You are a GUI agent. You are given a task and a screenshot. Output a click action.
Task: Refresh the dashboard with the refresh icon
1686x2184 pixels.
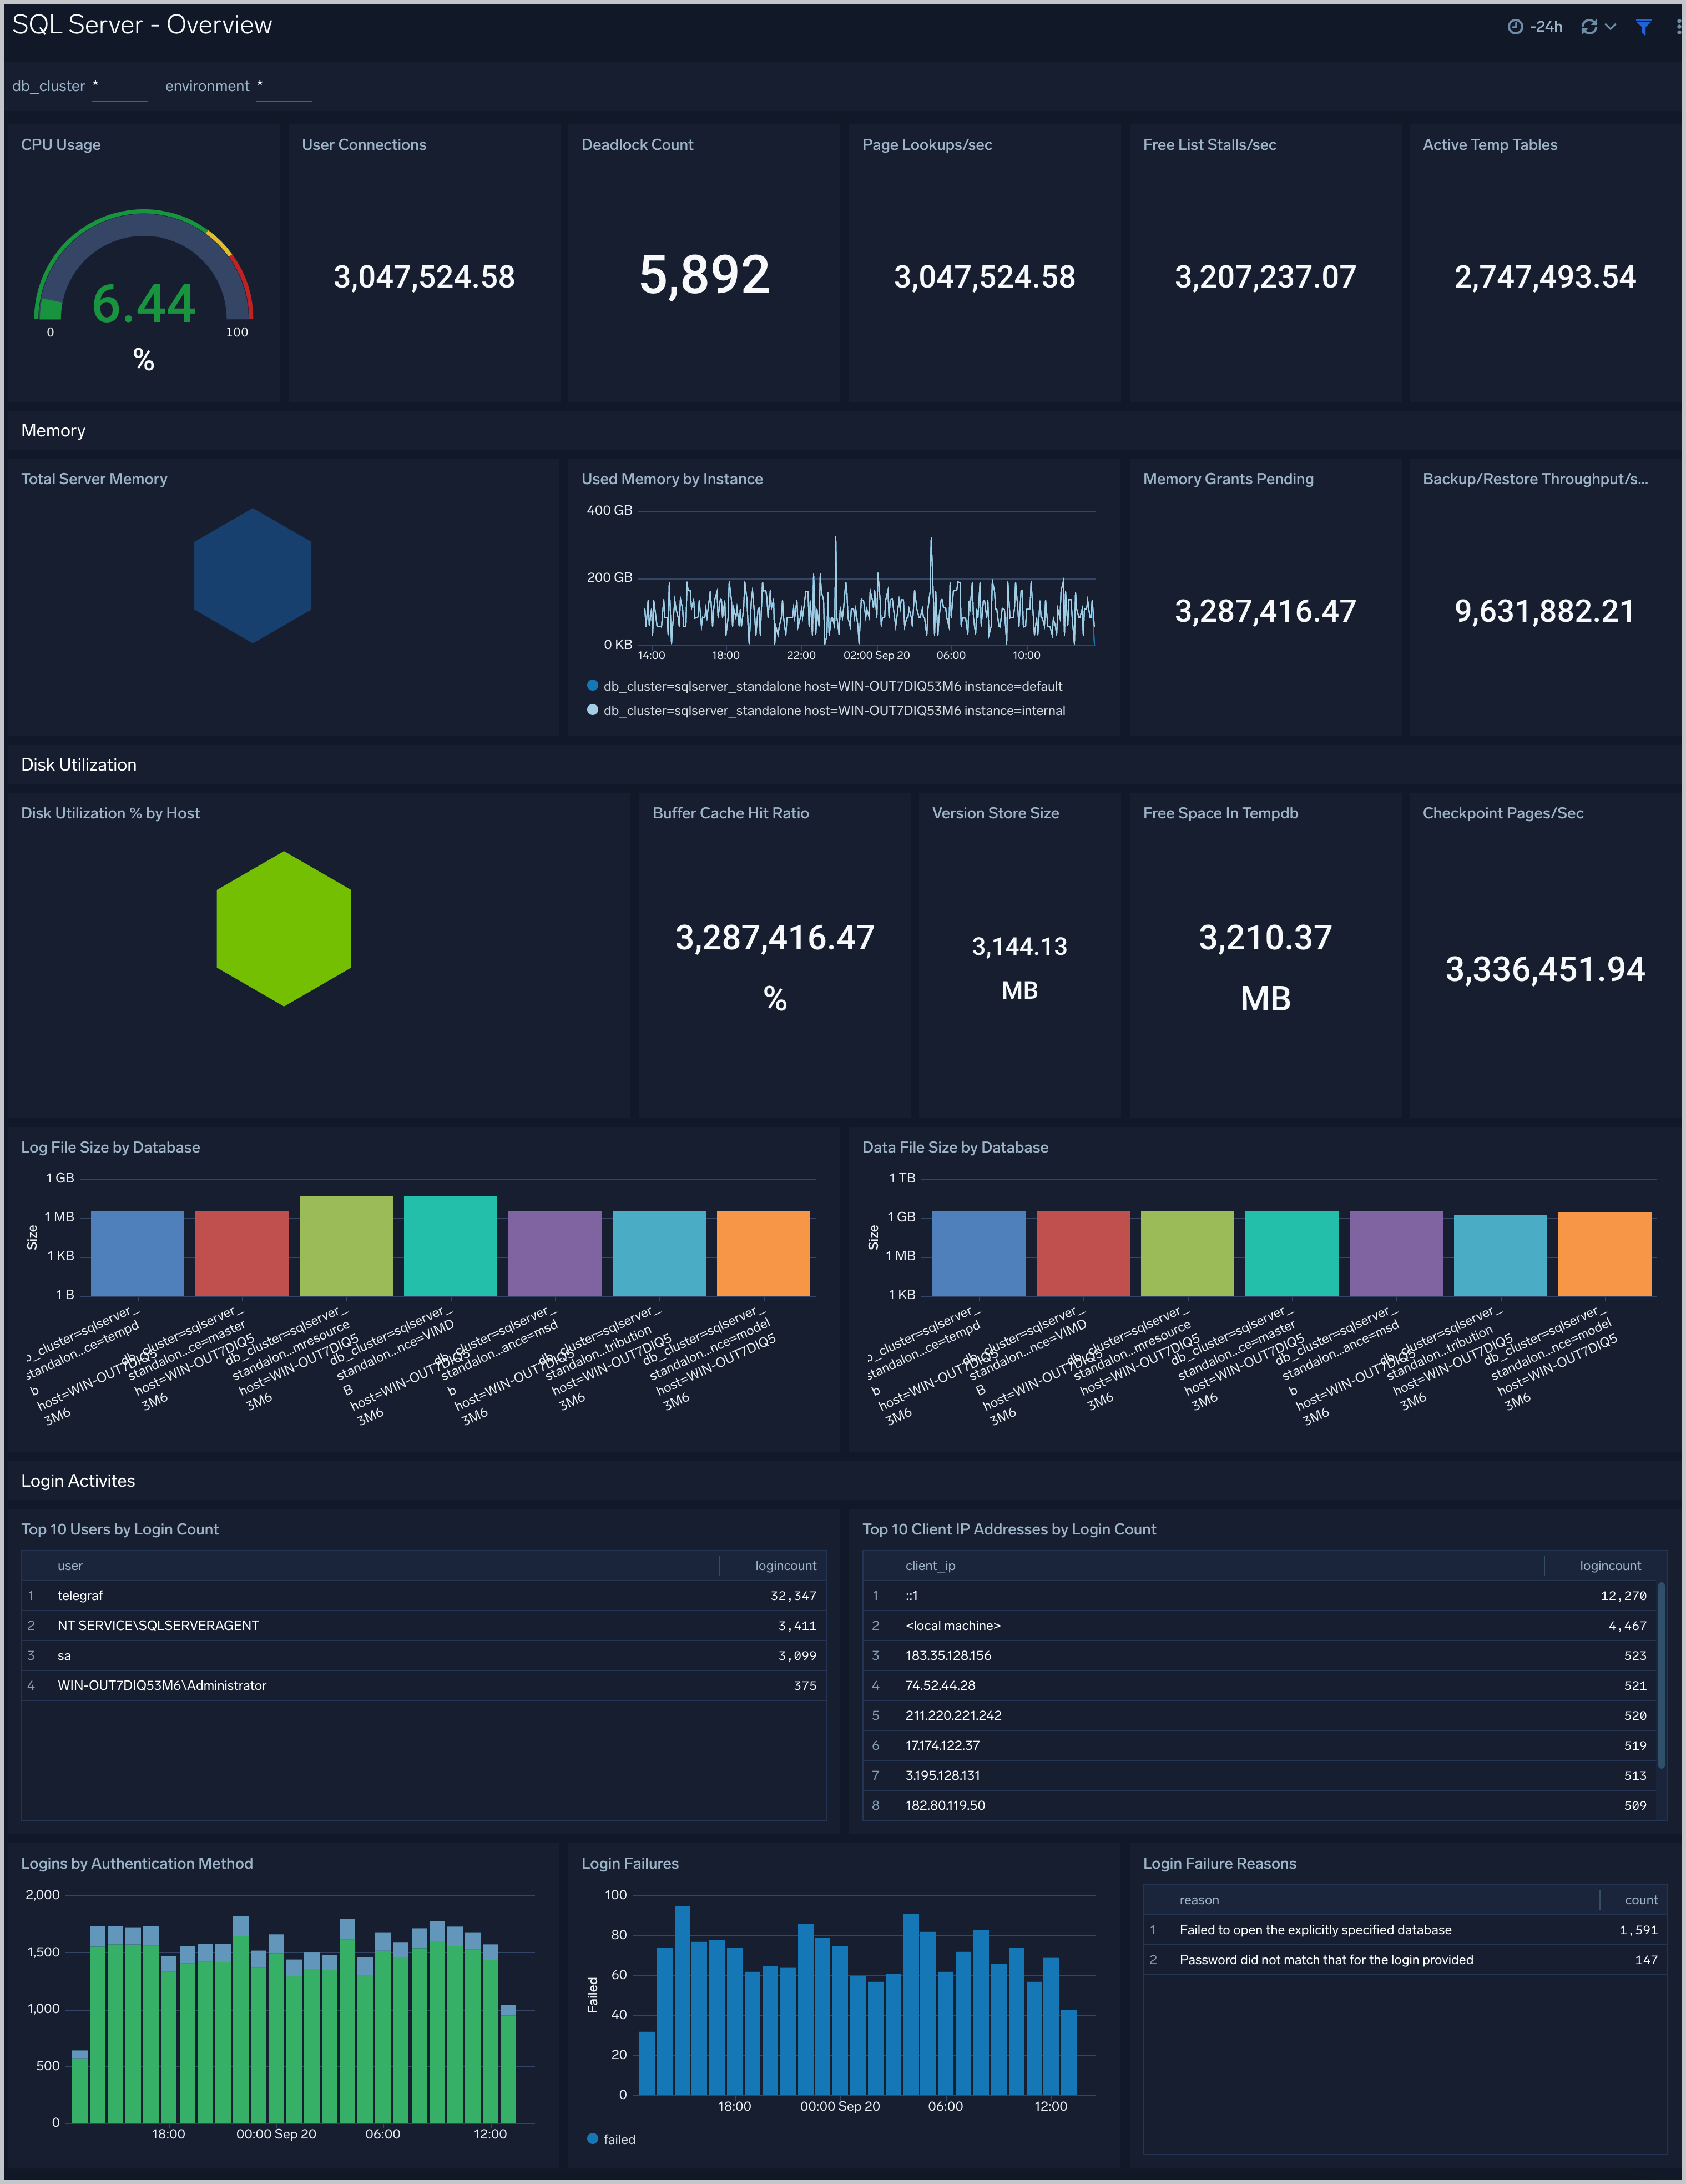click(x=1589, y=27)
